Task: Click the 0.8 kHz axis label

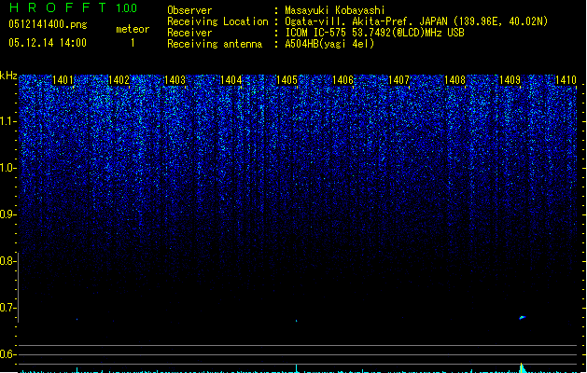Action: [7, 261]
